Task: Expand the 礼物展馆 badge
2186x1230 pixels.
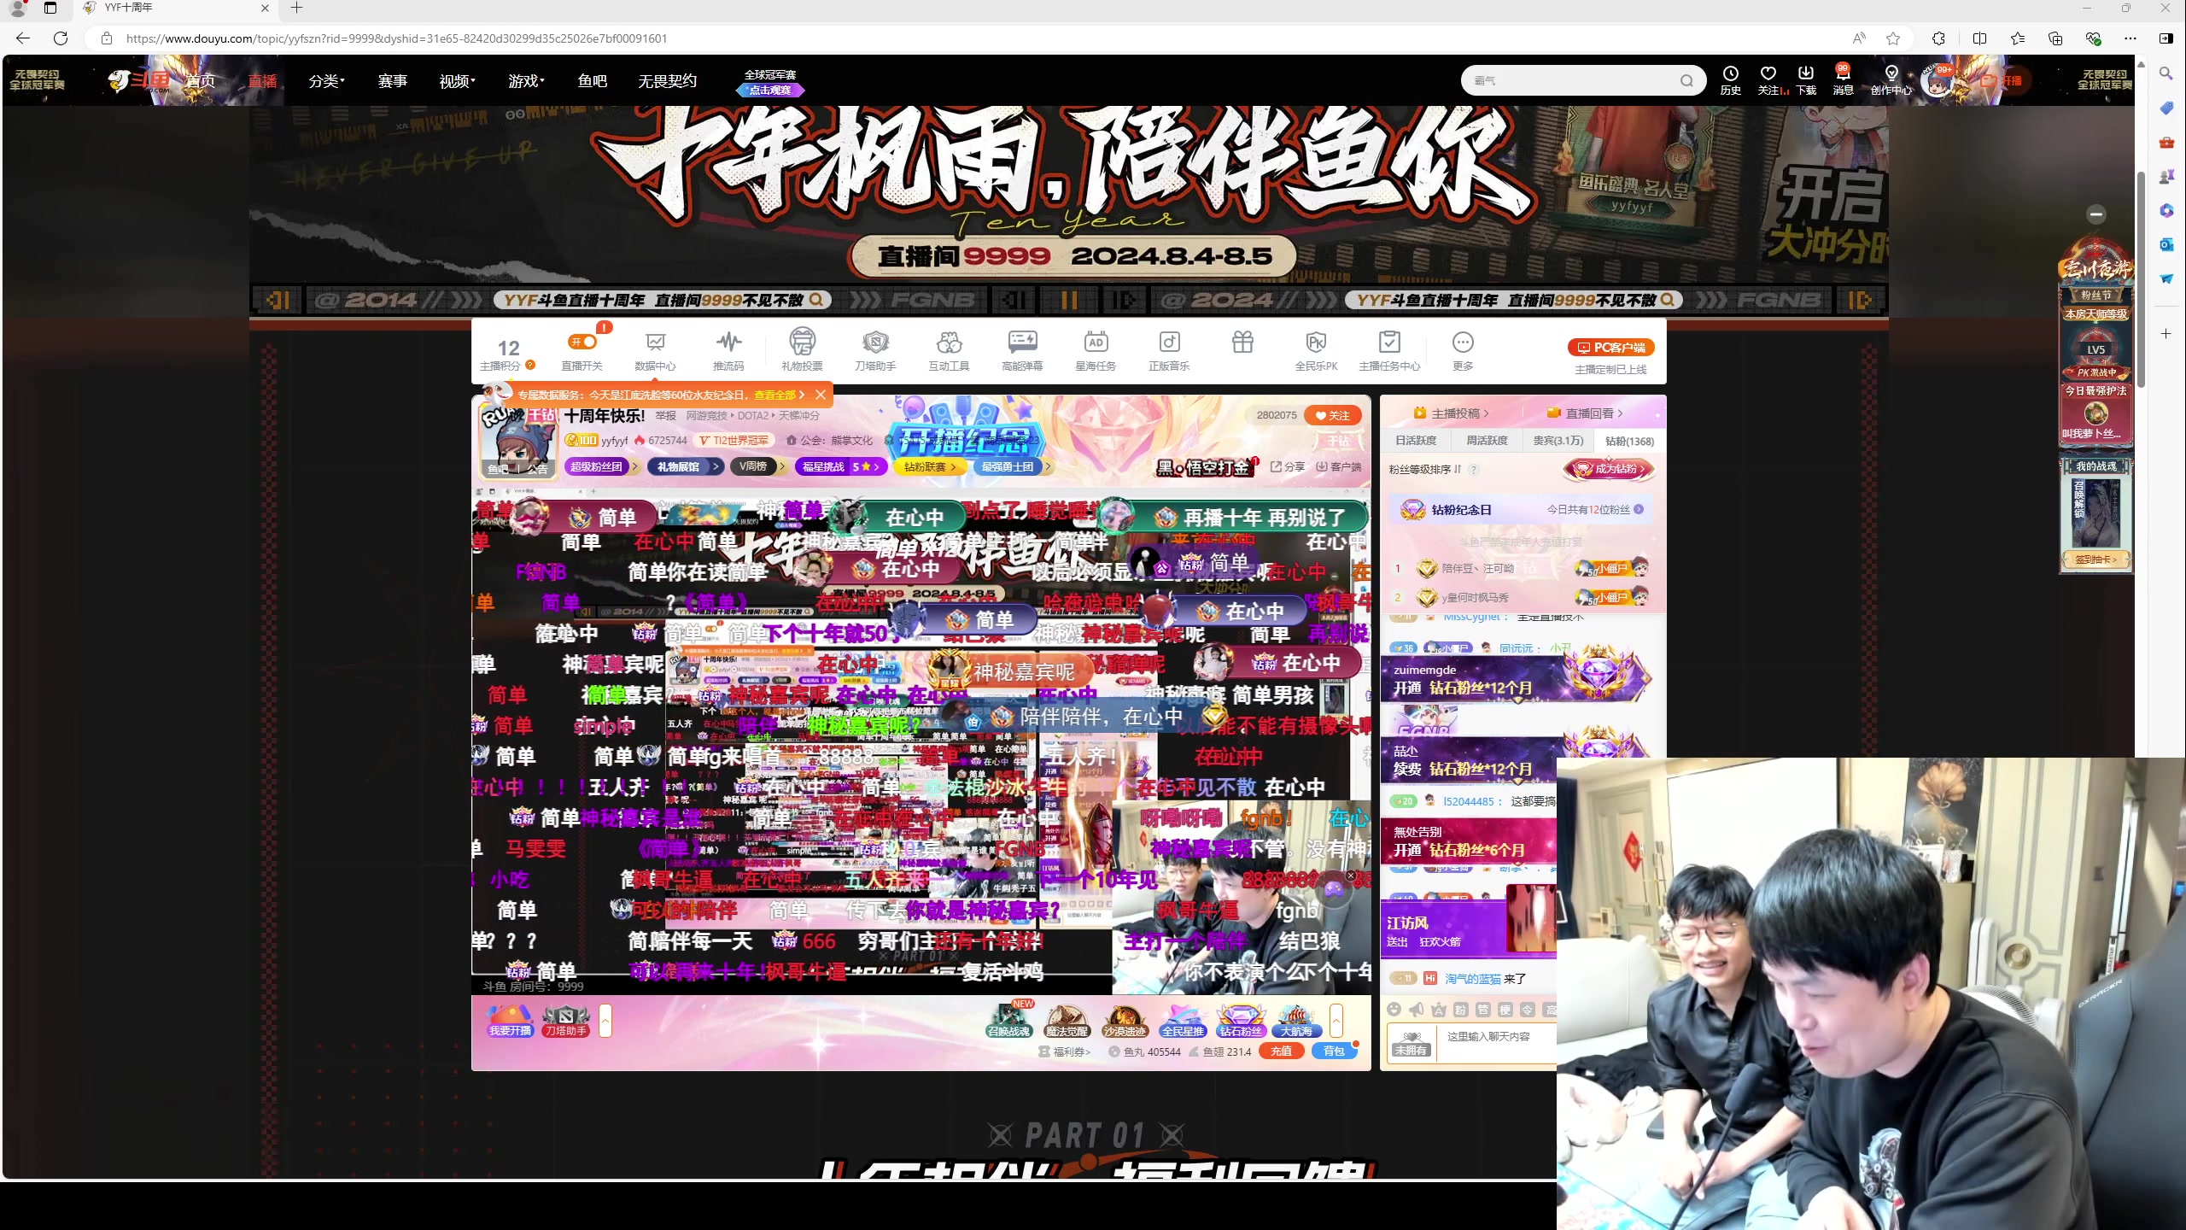Action: point(685,466)
